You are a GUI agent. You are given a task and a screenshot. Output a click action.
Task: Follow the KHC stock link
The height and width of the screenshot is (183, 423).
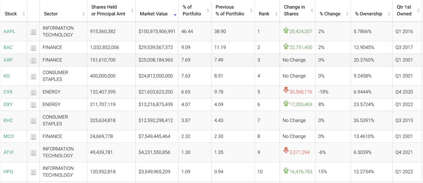[x=8, y=120]
